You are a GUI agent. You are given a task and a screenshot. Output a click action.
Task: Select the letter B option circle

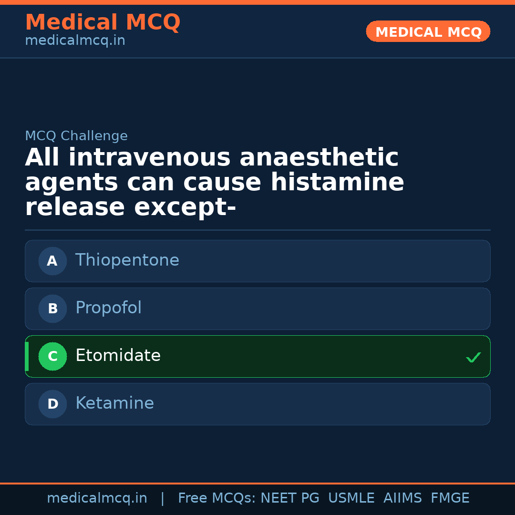52,309
